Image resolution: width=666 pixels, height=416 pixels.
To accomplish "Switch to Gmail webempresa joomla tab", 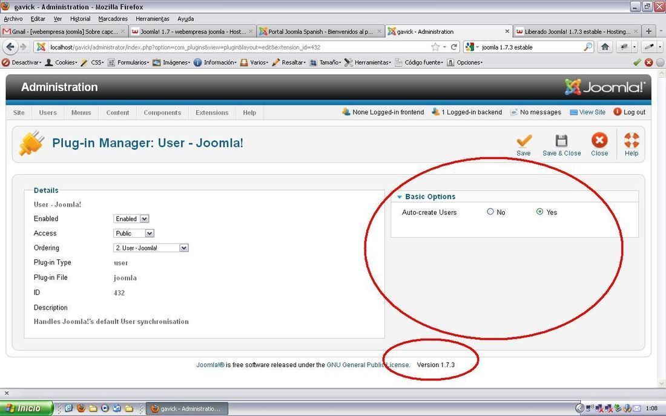I will coord(64,31).
